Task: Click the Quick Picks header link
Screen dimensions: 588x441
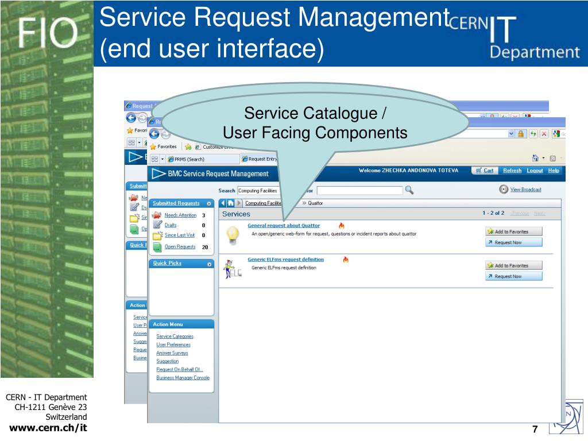Action: point(167,263)
